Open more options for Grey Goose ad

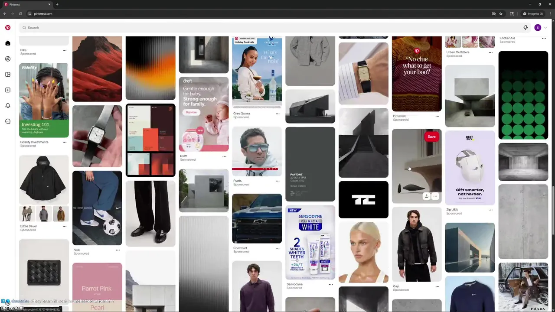[277, 114]
